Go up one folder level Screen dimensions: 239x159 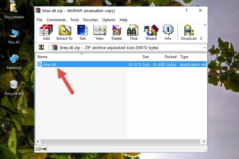[x=41, y=48]
